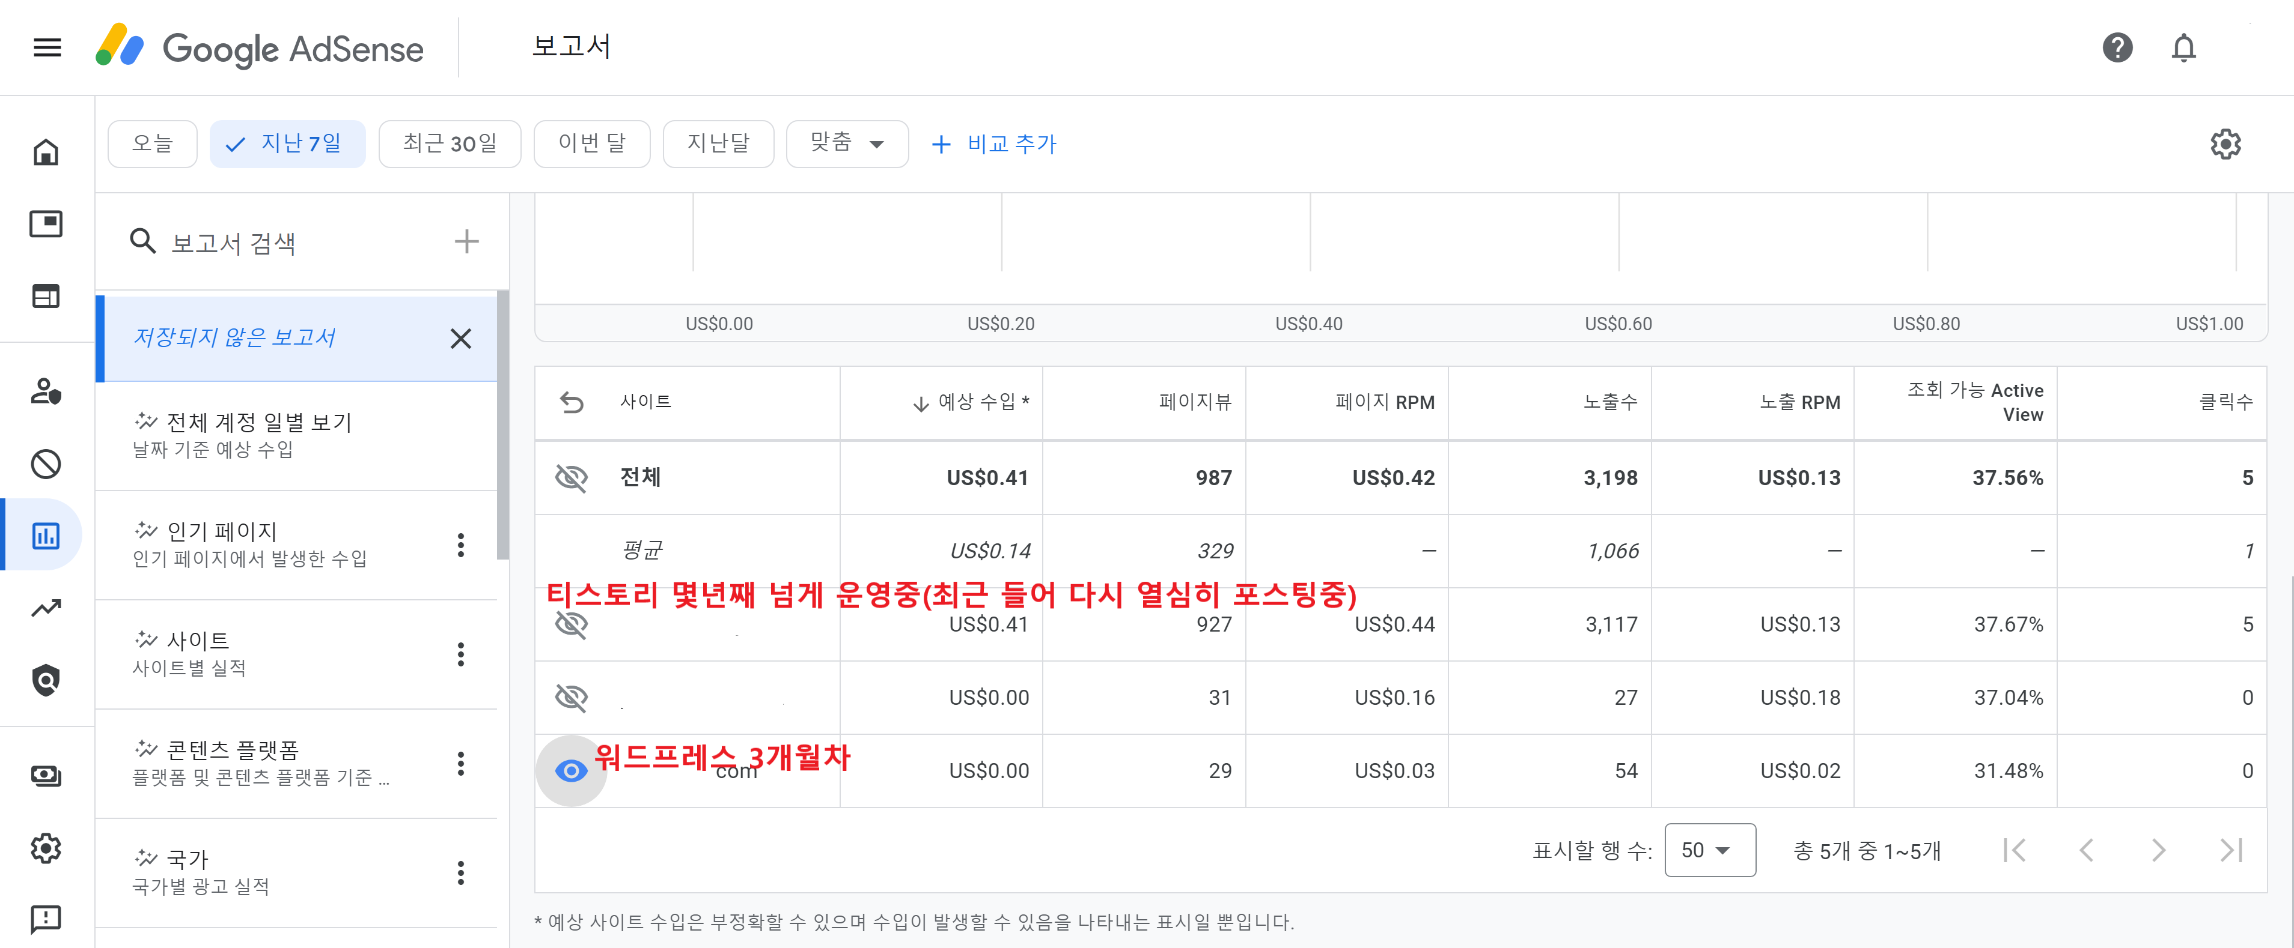2294x948 pixels.
Task: Go to first page of table
Action: (2015, 850)
